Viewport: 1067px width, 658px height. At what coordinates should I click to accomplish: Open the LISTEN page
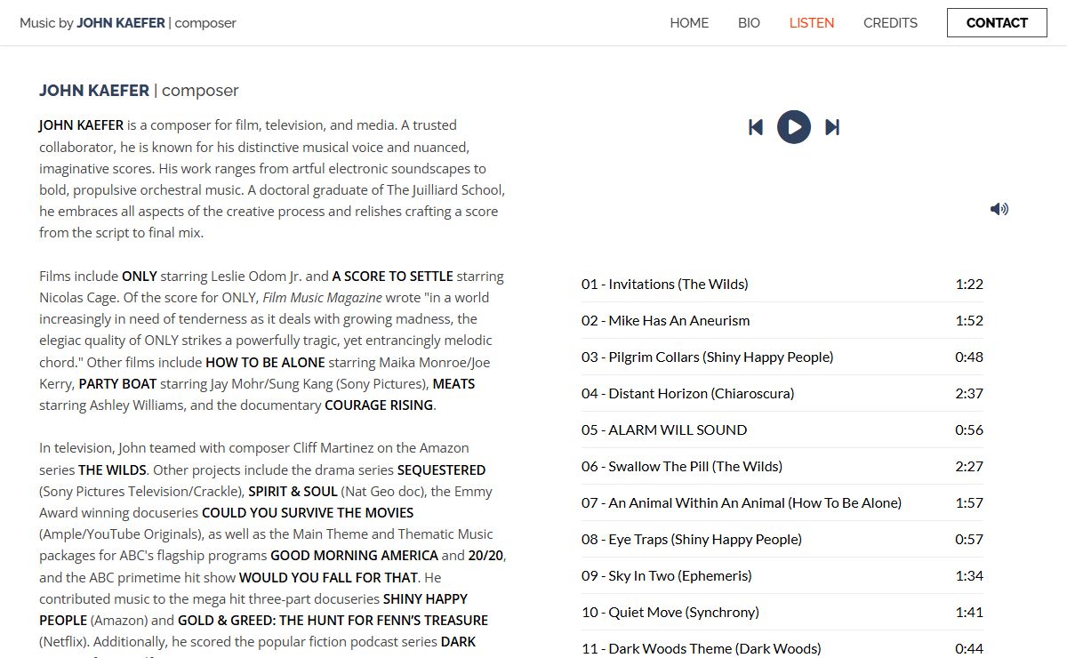(x=812, y=23)
